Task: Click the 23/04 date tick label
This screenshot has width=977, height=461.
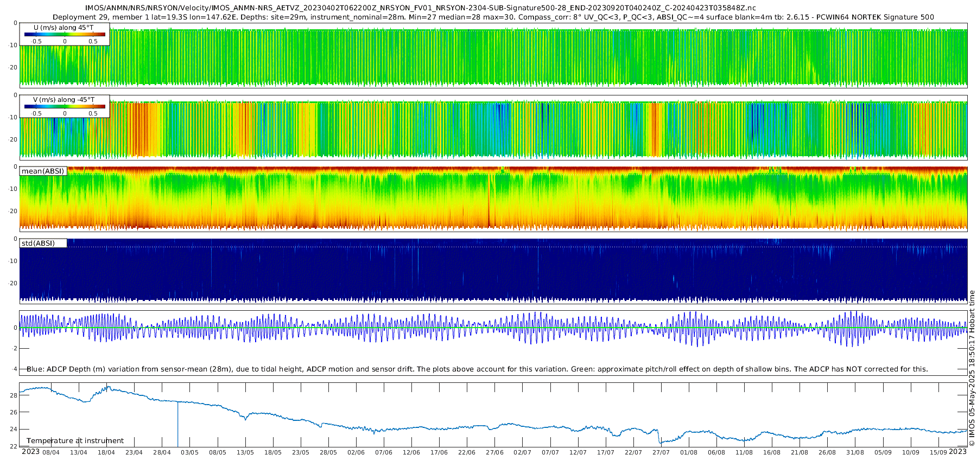Action: pyautogui.click(x=134, y=452)
